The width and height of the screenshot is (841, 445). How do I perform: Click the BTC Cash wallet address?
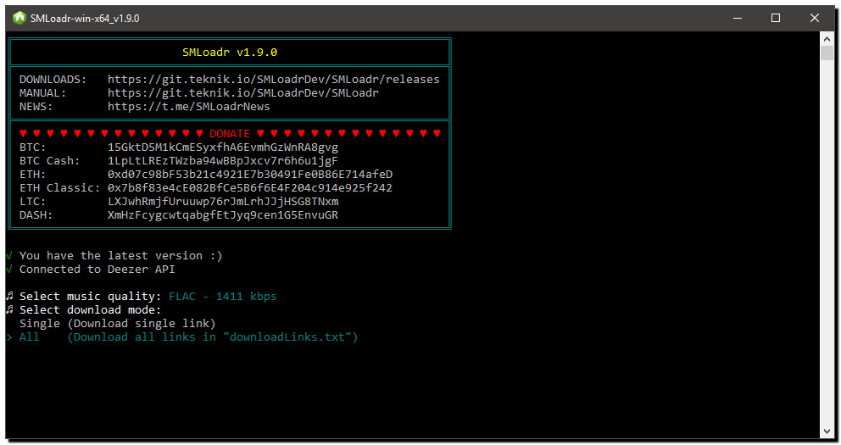click(x=223, y=161)
